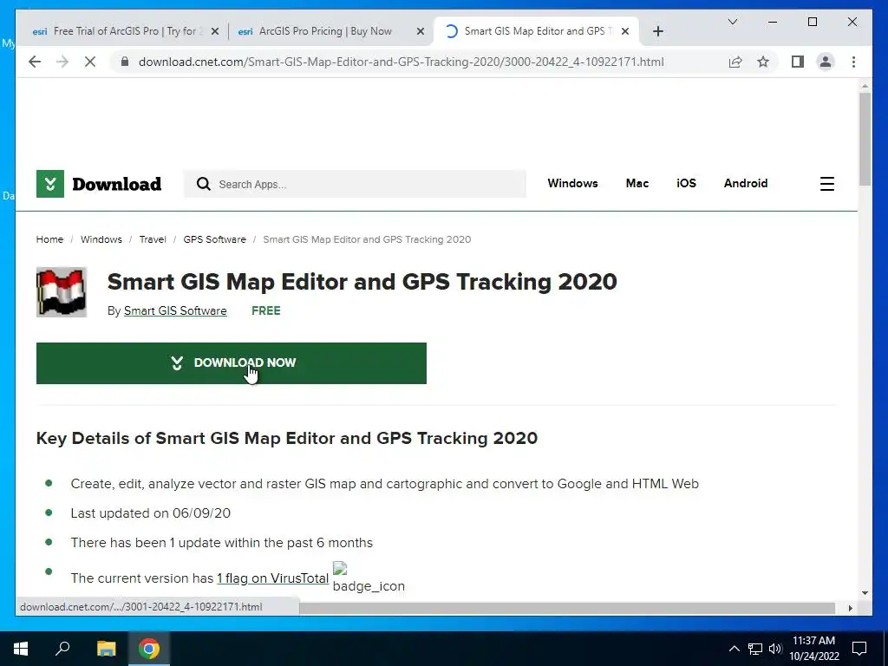Screen dimensions: 888x666
Task: Stop loading the page
Action: tap(90, 62)
